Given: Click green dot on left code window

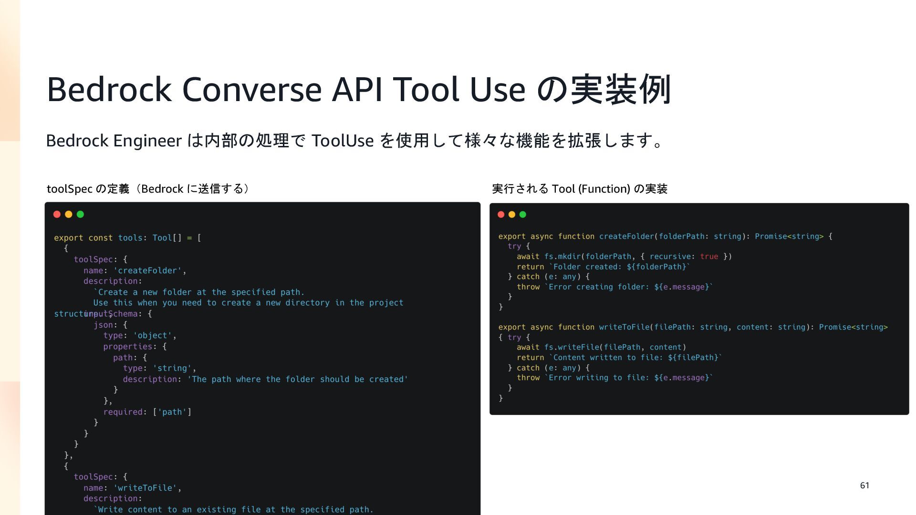Looking at the screenshot, I should coord(80,215).
